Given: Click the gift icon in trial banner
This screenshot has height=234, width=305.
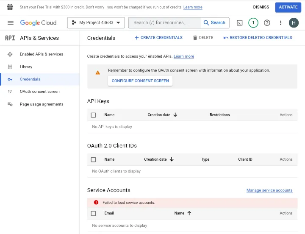Looking at the screenshot, I should [10, 7].
